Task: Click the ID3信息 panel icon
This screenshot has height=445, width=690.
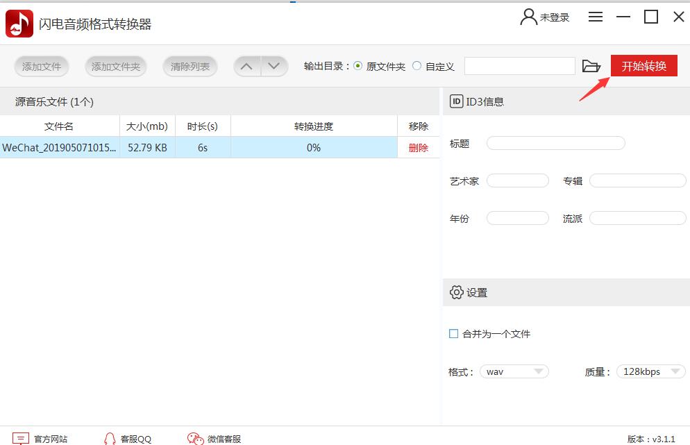Action: [x=456, y=101]
